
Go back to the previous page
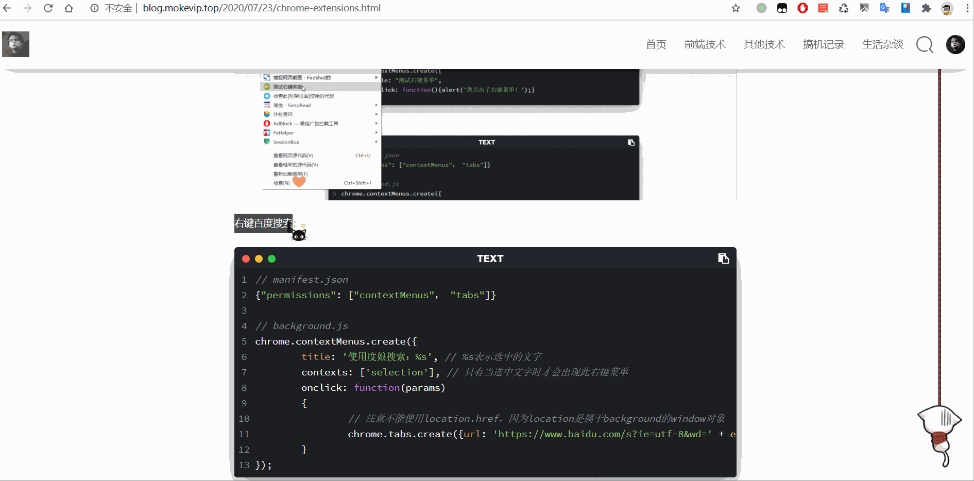coord(7,8)
